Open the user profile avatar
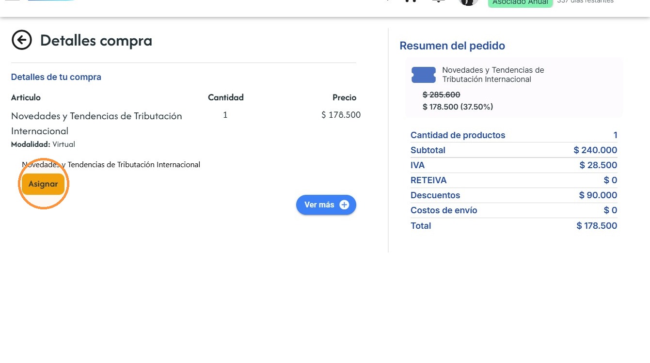The width and height of the screenshot is (650, 363). 468,2
